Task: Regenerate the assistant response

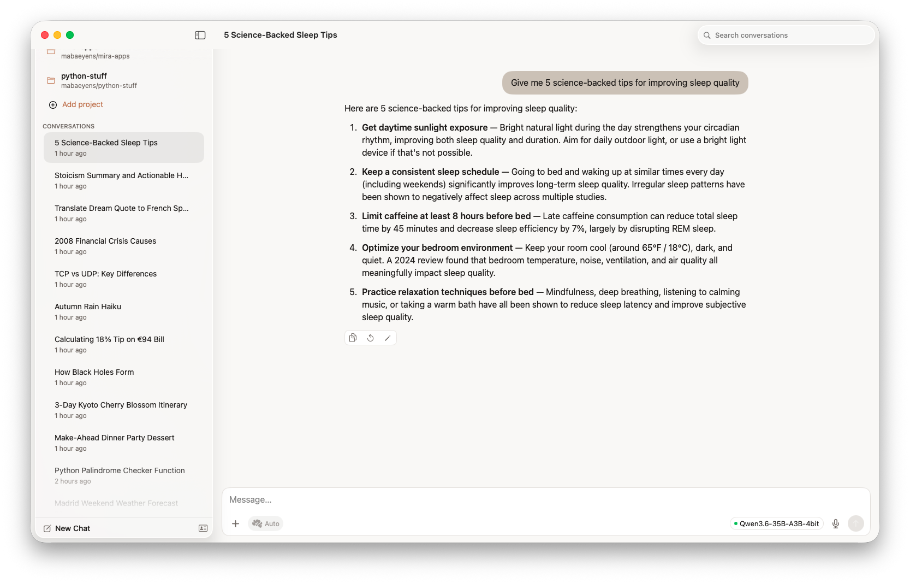Action: click(370, 338)
